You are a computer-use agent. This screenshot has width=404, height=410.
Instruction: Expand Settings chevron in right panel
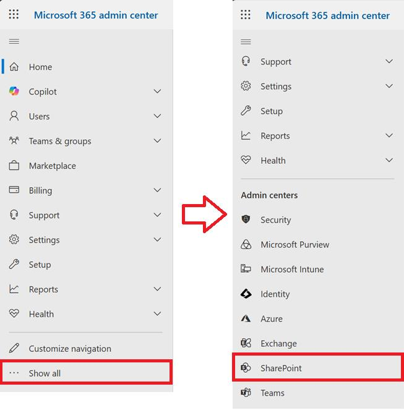coord(389,86)
